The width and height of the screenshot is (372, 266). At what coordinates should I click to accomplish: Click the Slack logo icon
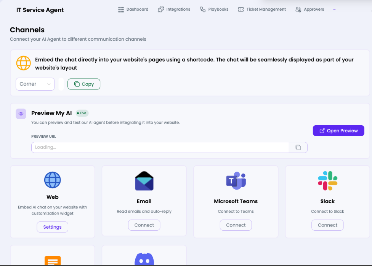point(327,181)
